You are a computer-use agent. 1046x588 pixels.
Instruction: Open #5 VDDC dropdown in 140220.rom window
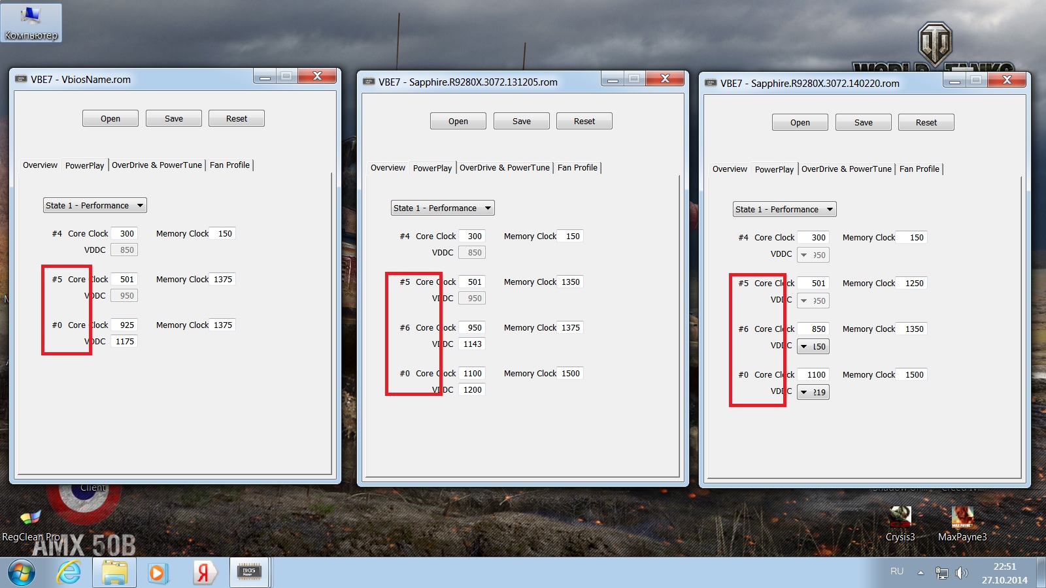tap(813, 301)
